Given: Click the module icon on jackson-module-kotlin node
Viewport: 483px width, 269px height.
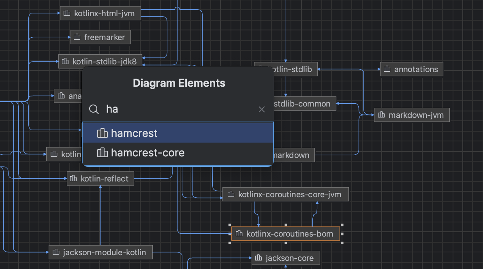Looking at the screenshot, I should (x=56, y=252).
